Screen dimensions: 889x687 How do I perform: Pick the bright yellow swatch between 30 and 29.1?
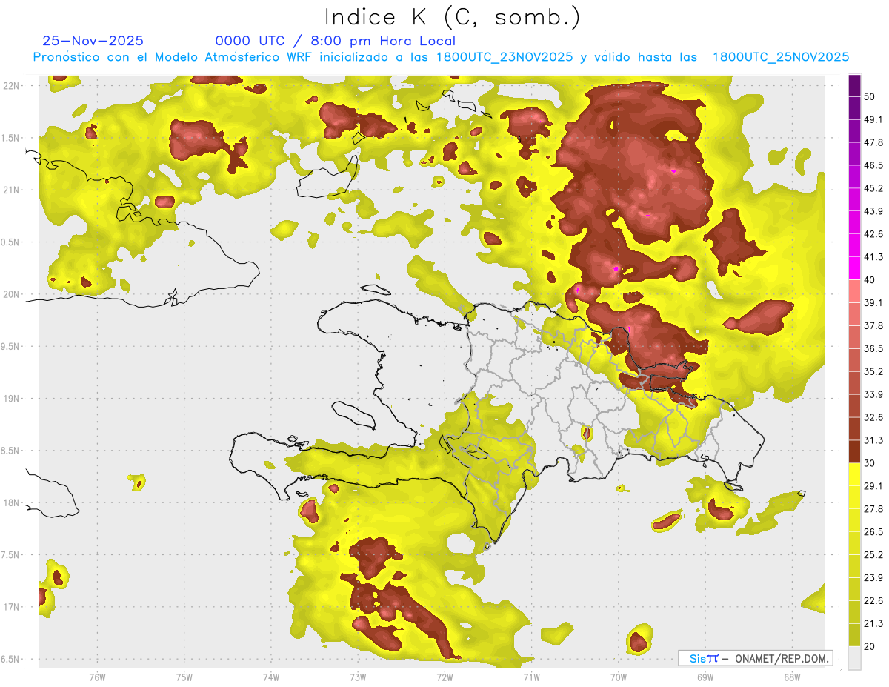tap(855, 474)
